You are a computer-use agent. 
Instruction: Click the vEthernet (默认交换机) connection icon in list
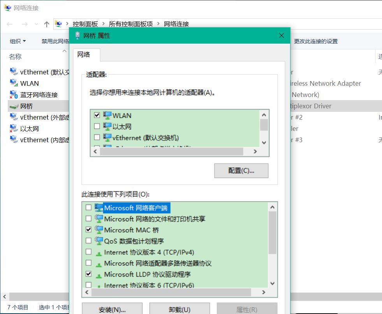(14, 72)
